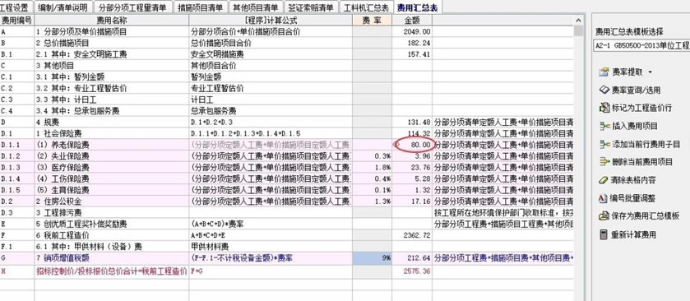The image size is (690, 301).
Task: Select the 销项增值税额 row name
Action: [112, 258]
